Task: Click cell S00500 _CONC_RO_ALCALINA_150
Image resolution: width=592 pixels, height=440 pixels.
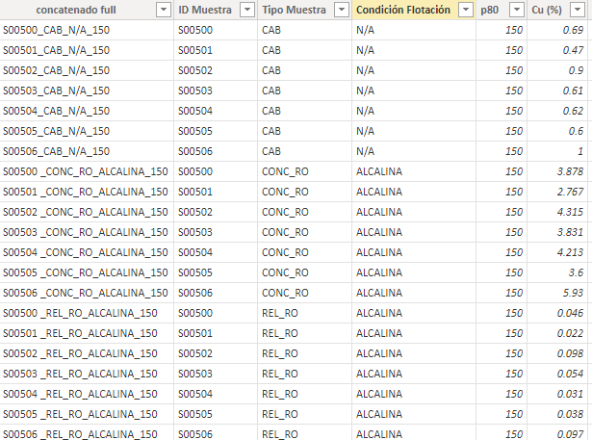Action: [87, 171]
